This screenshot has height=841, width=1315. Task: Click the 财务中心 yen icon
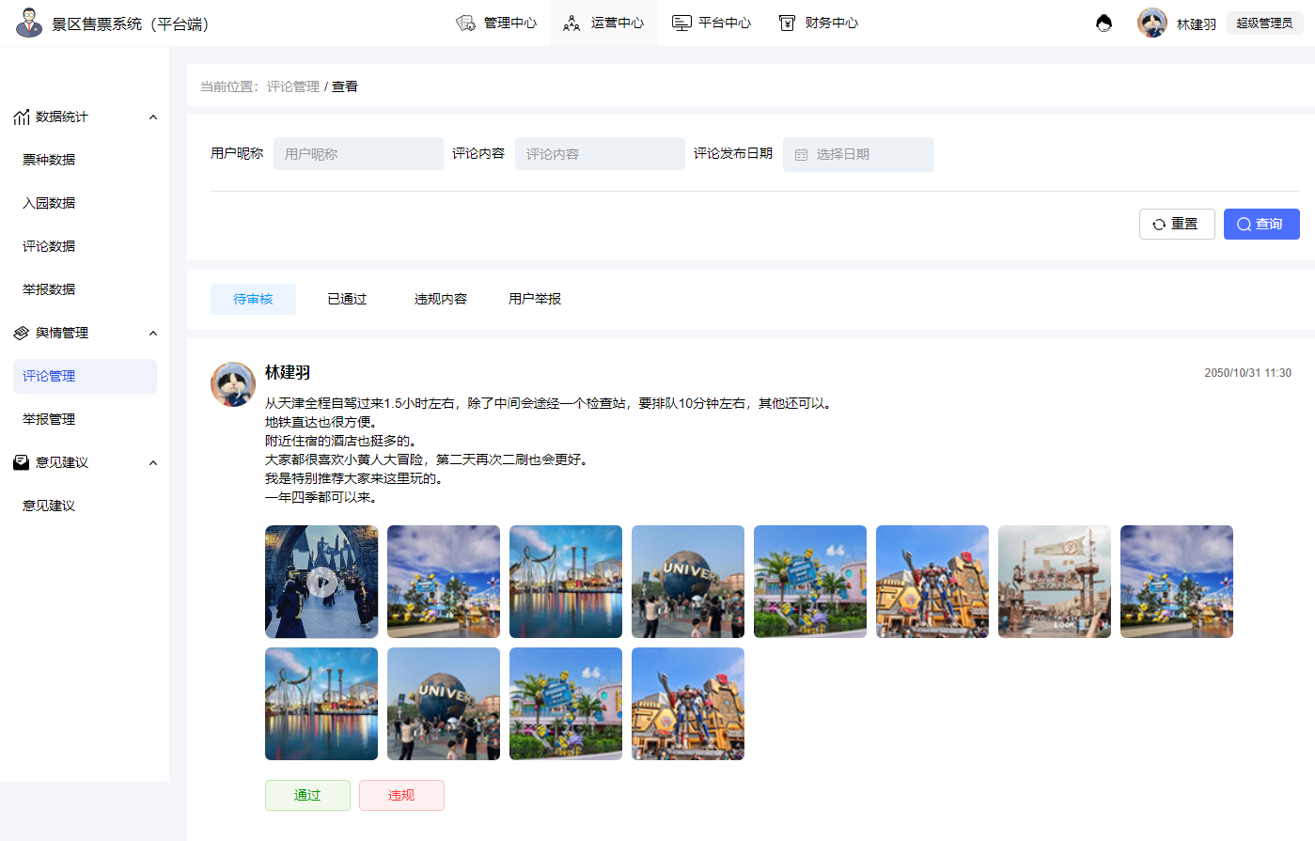pos(788,23)
